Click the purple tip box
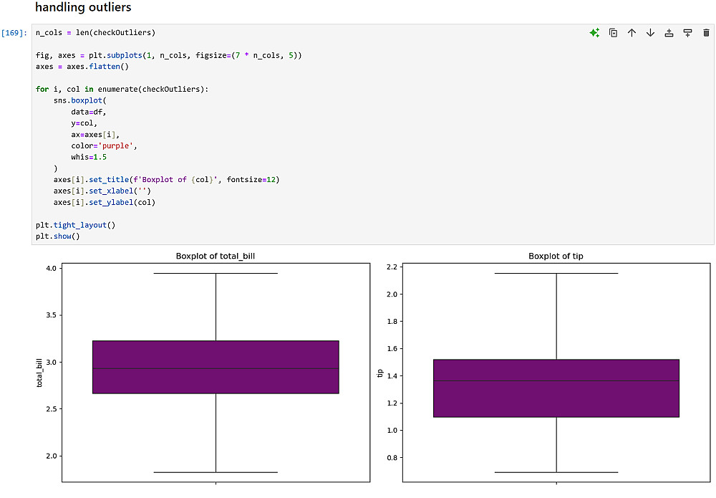This screenshot has height=498, width=716. [x=556, y=388]
